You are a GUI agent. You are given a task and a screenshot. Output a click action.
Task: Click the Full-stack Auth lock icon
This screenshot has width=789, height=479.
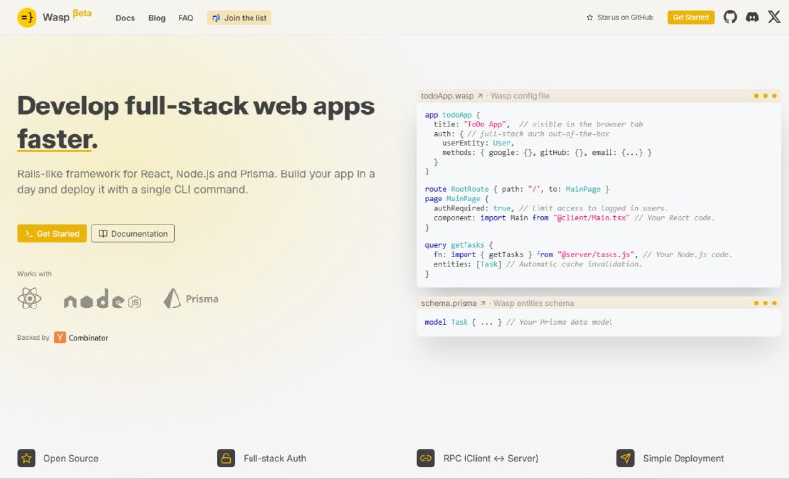[x=226, y=458]
